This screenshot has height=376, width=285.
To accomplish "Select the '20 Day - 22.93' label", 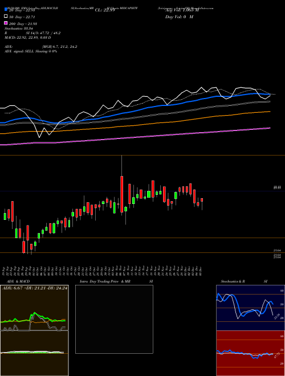I will click(x=22, y=10).
